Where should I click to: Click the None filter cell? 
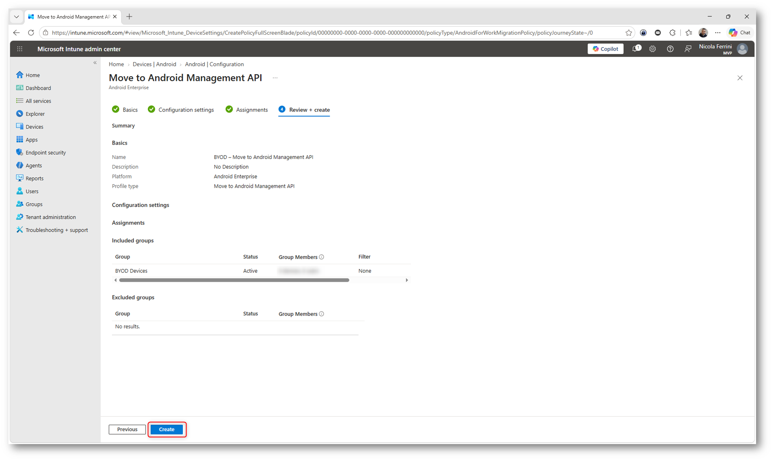click(365, 271)
